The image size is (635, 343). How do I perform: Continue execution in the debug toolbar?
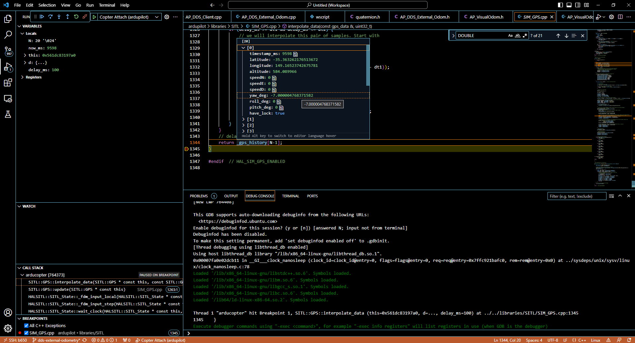tap(42, 17)
